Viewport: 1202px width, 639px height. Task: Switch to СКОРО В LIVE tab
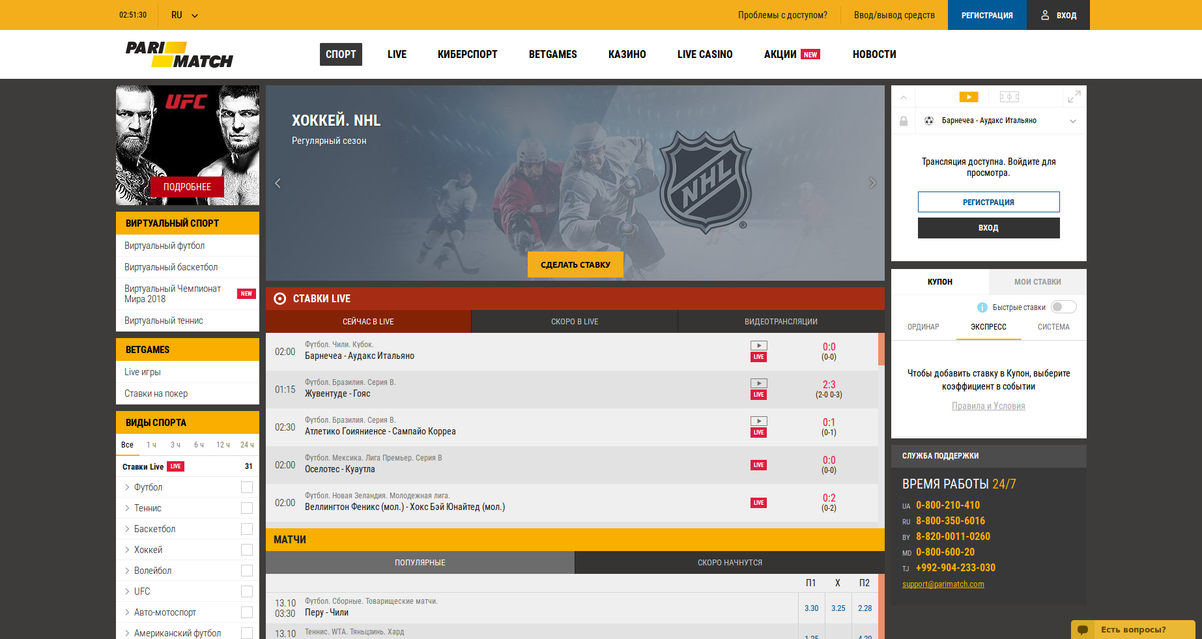[575, 322]
